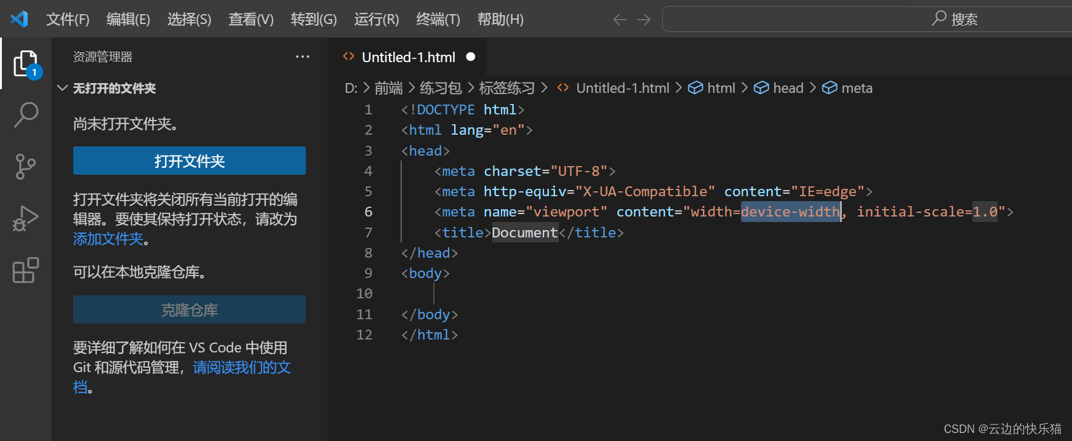Click the lang="en" attribute text
The width and height of the screenshot is (1072, 441).
pos(487,130)
